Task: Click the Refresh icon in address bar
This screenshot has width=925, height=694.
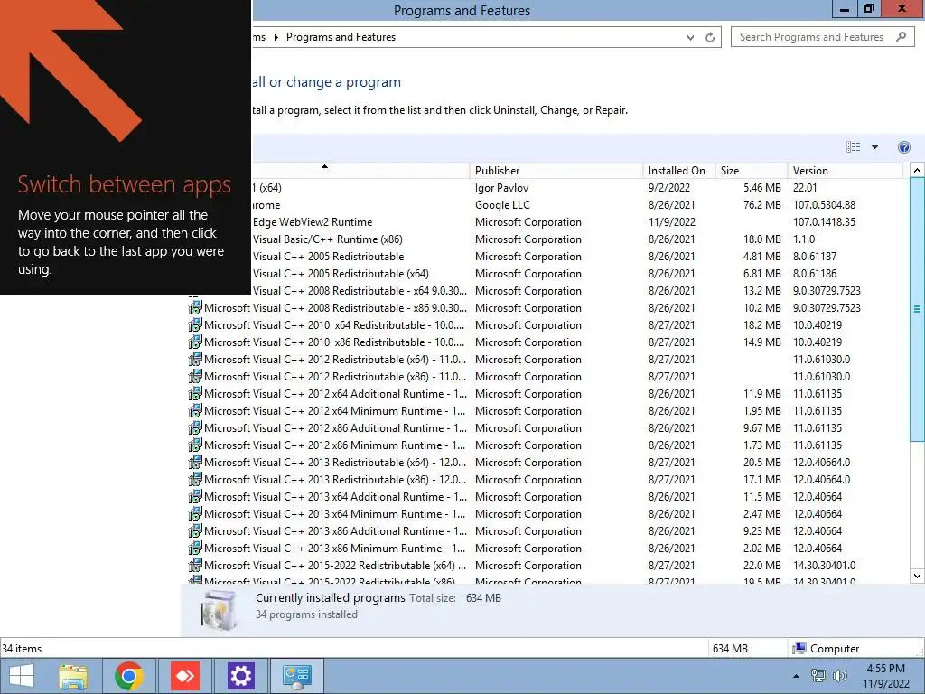Action: (x=710, y=37)
